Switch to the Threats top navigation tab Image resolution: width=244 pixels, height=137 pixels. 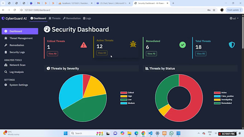(55, 18)
